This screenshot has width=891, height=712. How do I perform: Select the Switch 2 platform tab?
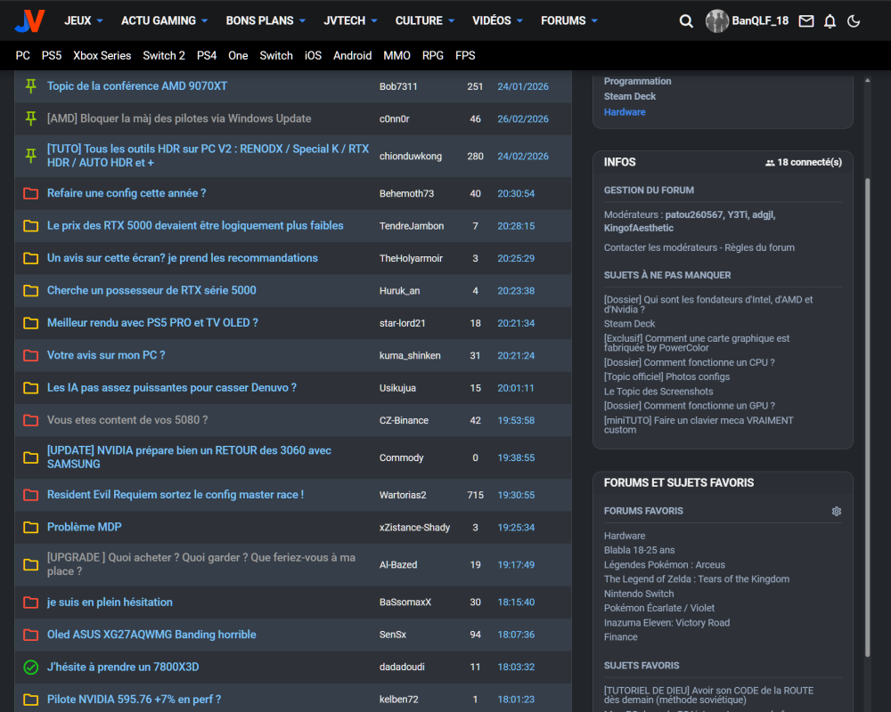click(164, 55)
